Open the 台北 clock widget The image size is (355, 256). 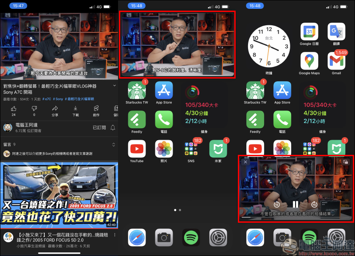click(269, 46)
